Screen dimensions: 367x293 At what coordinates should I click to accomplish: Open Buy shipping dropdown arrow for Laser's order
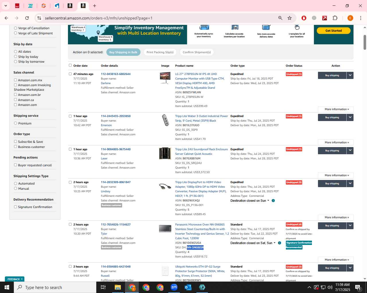pyautogui.click(x=350, y=151)
